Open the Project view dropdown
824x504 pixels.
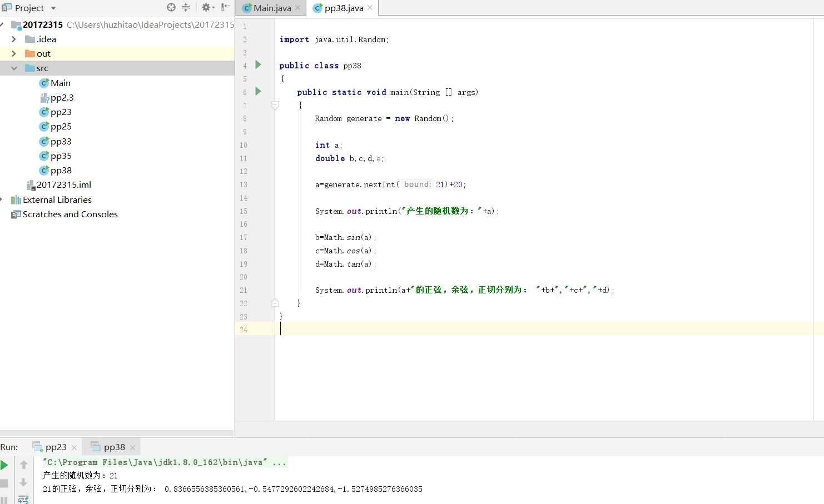pyautogui.click(x=53, y=8)
